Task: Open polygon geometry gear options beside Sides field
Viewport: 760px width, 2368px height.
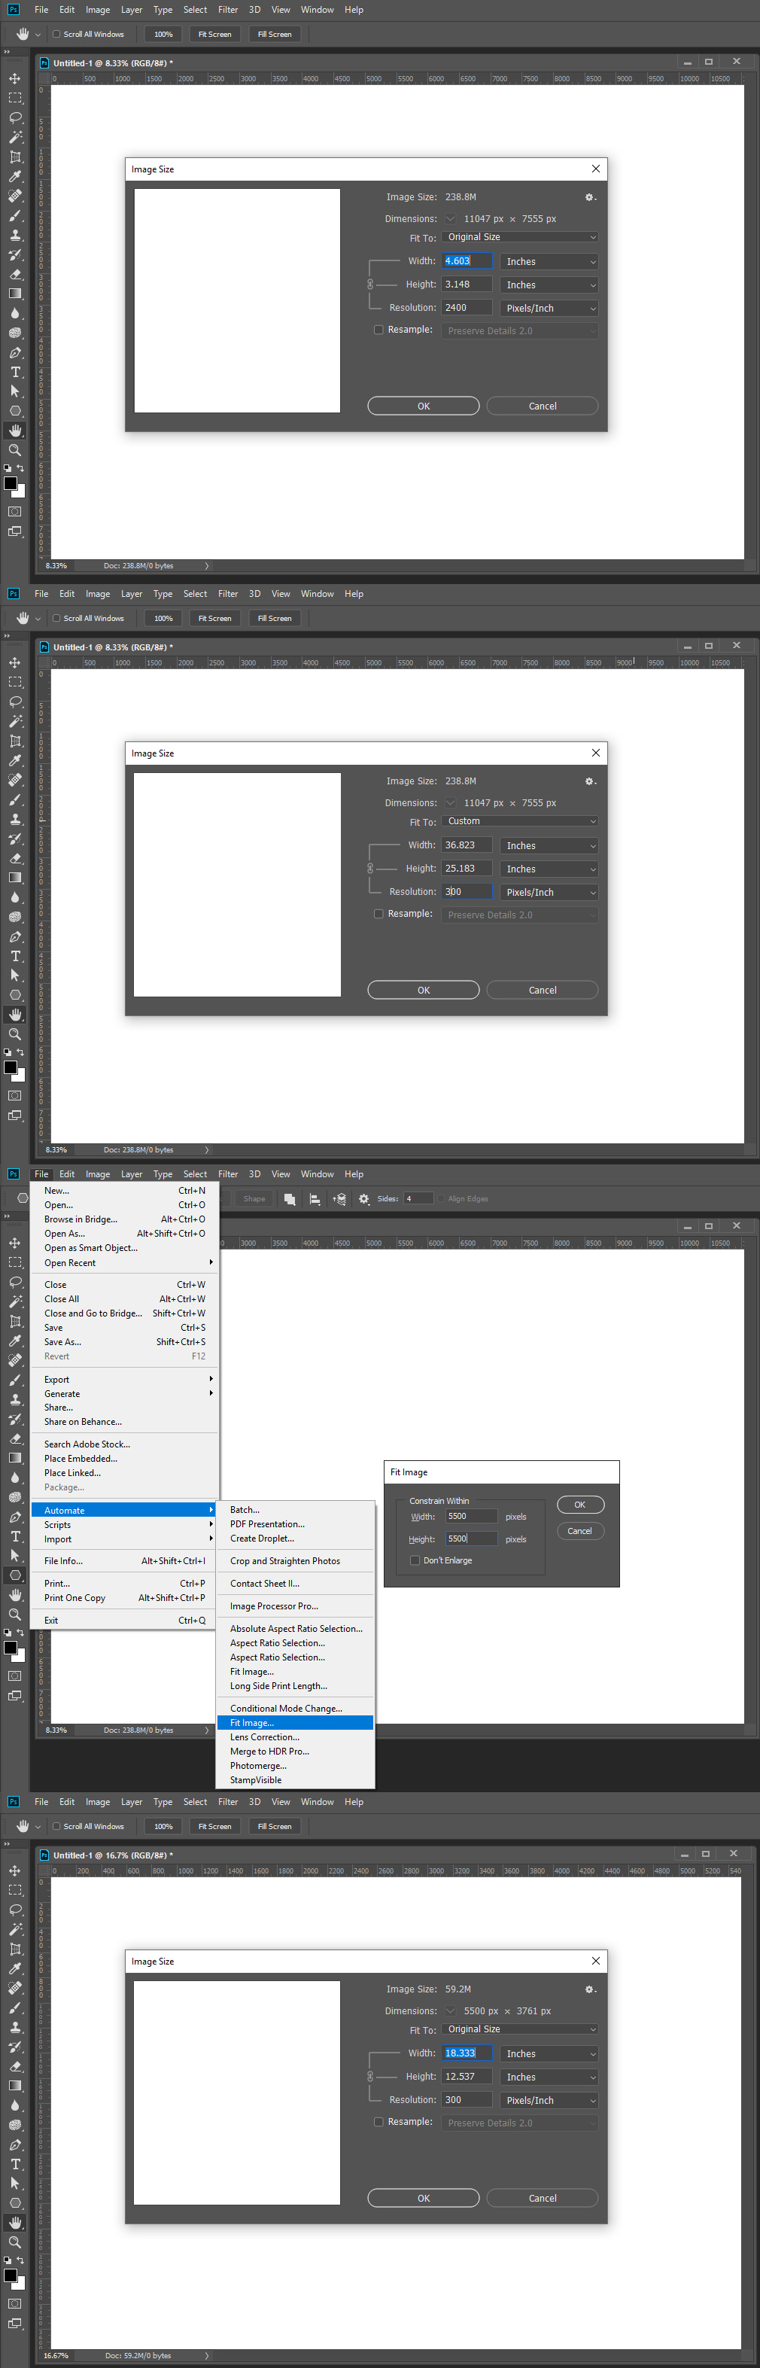Action: pyautogui.click(x=364, y=1199)
